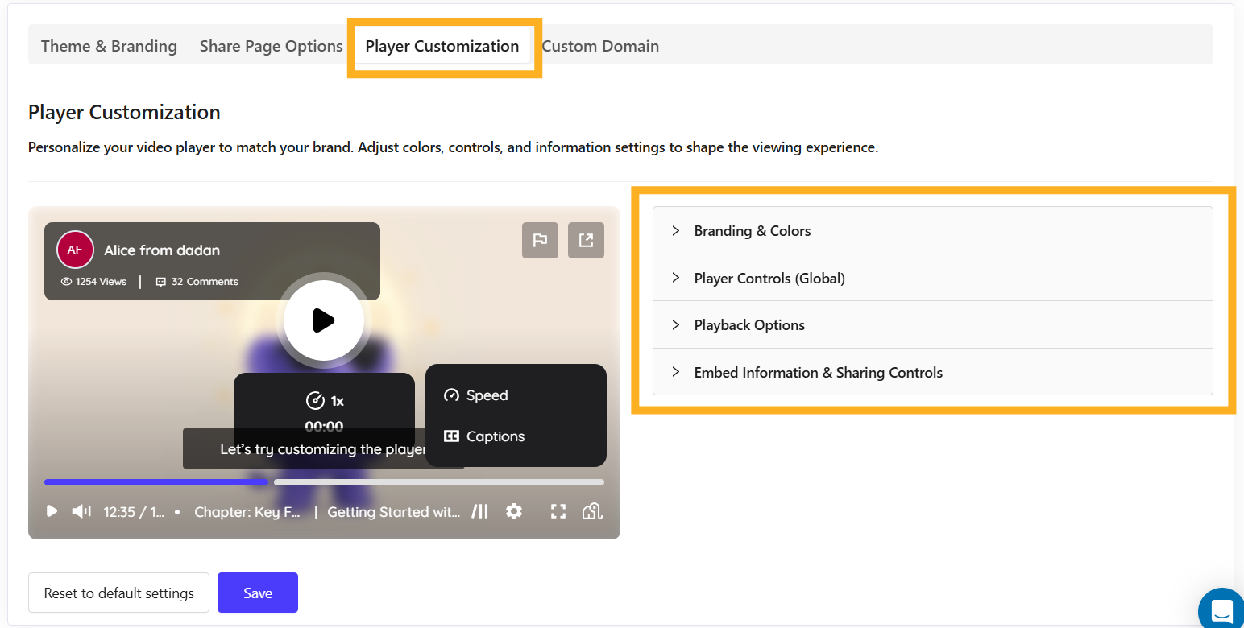Click the small play icon in the control bar
The image size is (1244, 628).
point(52,511)
